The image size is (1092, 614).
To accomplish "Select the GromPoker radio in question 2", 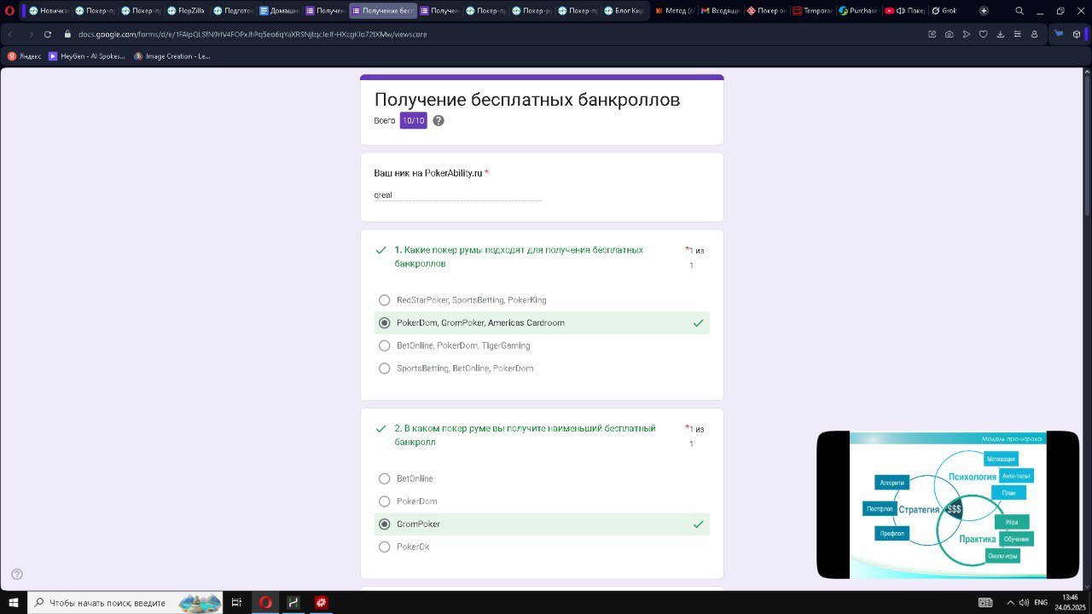I will pos(384,524).
